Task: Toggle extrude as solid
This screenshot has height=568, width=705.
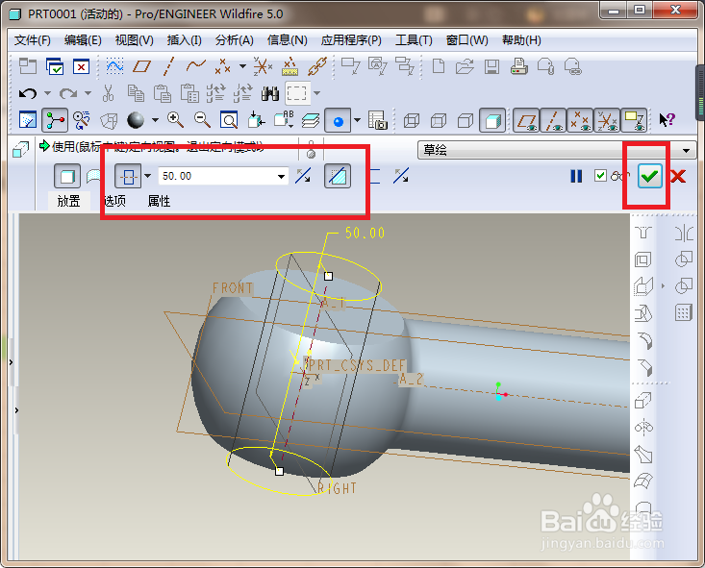Action: pyautogui.click(x=67, y=176)
